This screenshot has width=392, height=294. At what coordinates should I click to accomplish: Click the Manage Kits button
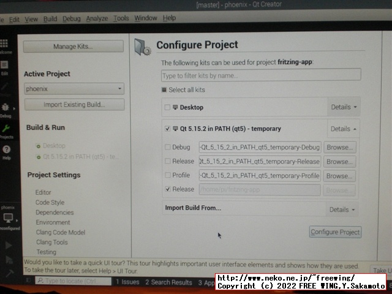click(73, 47)
